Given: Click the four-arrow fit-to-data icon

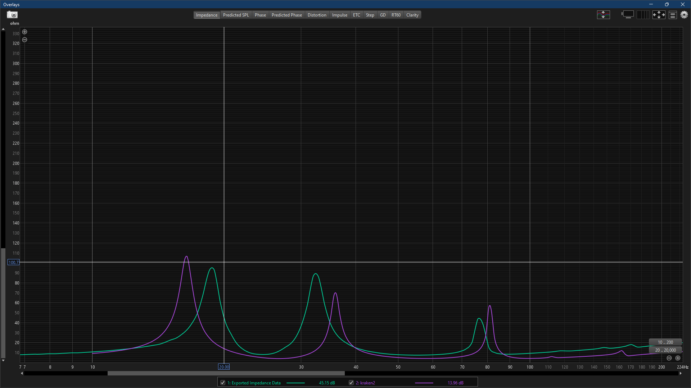Looking at the screenshot, I should click(659, 15).
